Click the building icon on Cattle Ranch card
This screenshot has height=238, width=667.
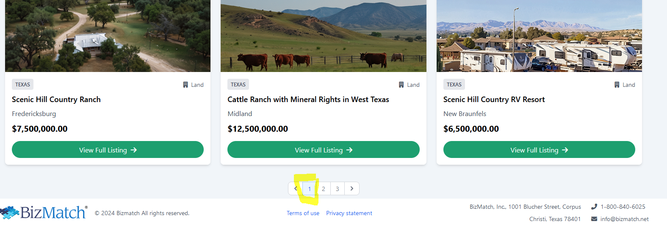401,85
